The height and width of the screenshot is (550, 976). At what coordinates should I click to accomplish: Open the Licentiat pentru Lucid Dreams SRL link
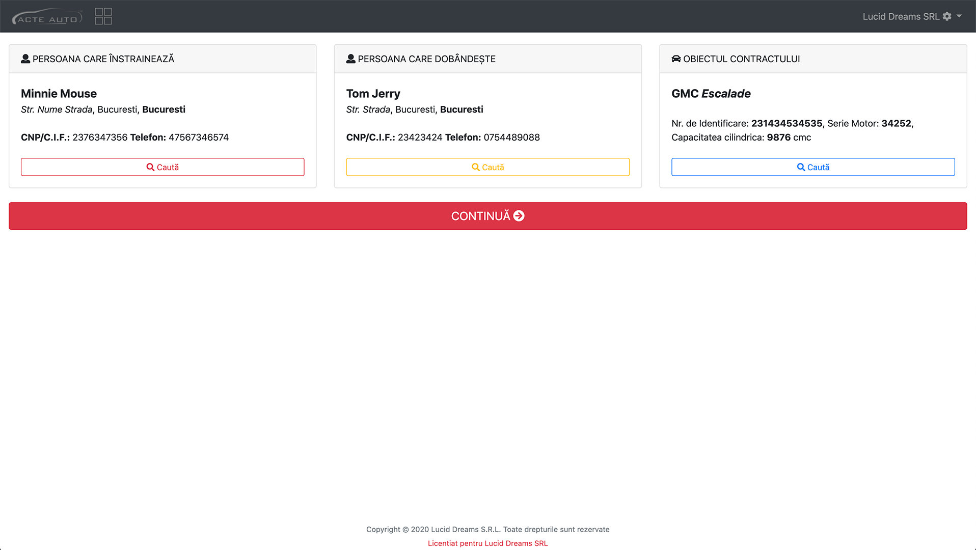tap(488, 543)
